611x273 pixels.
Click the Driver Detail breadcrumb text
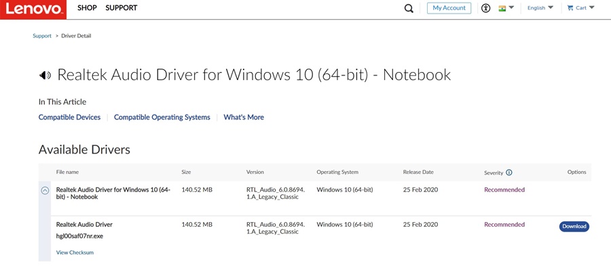click(76, 36)
